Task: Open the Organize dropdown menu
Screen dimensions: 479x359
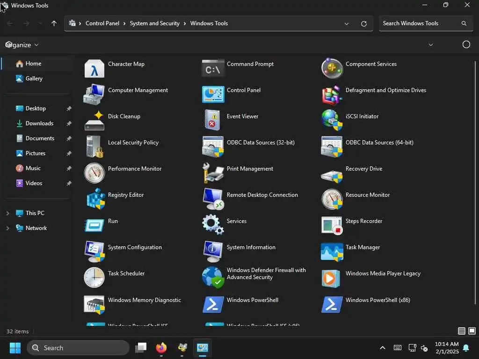Action: click(22, 45)
